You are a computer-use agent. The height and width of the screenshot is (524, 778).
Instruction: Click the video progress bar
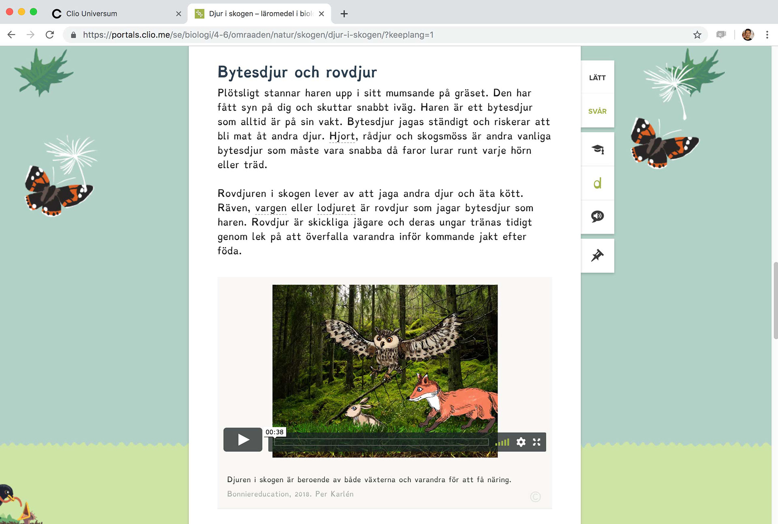click(x=381, y=442)
